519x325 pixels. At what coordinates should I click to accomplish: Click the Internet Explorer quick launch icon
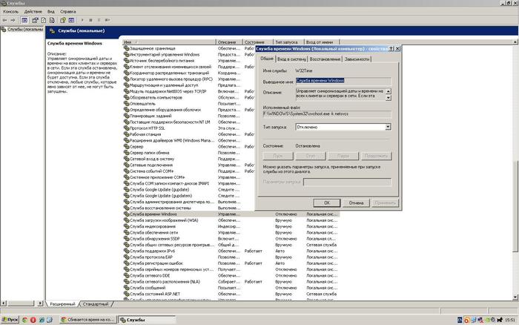click(42, 320)
